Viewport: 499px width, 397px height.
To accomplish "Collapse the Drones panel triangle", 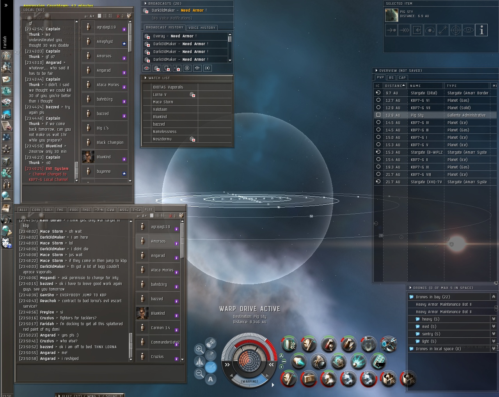I will pyautogui.click(x=410, y=288).
